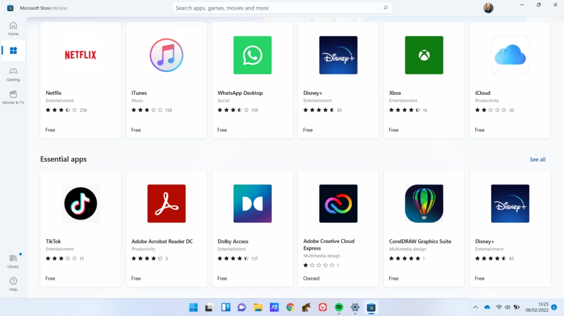This screenshot has height=316, width=564.
Task: Open the CorelDRAW Graphics Suite icon
Action: coord(424,204)
